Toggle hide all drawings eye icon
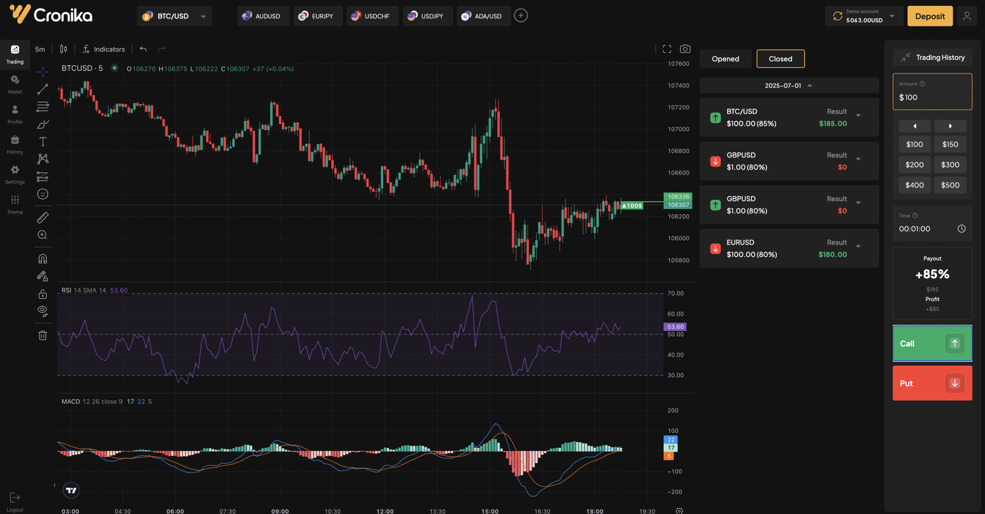985x514 pixels. click(43, 311)
